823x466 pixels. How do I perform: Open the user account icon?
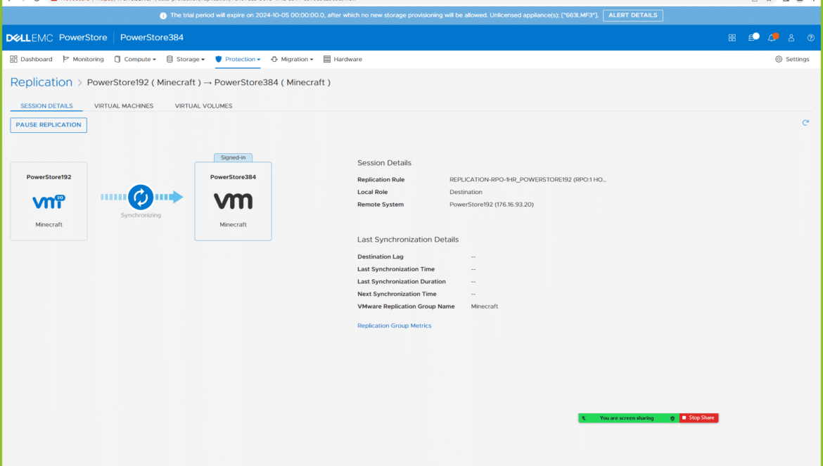[791, 38]
